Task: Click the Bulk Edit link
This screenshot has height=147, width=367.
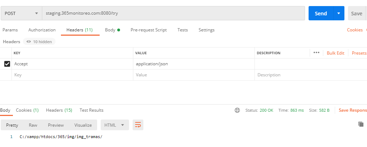Action: pyautogui.click(x=335, y=53)
